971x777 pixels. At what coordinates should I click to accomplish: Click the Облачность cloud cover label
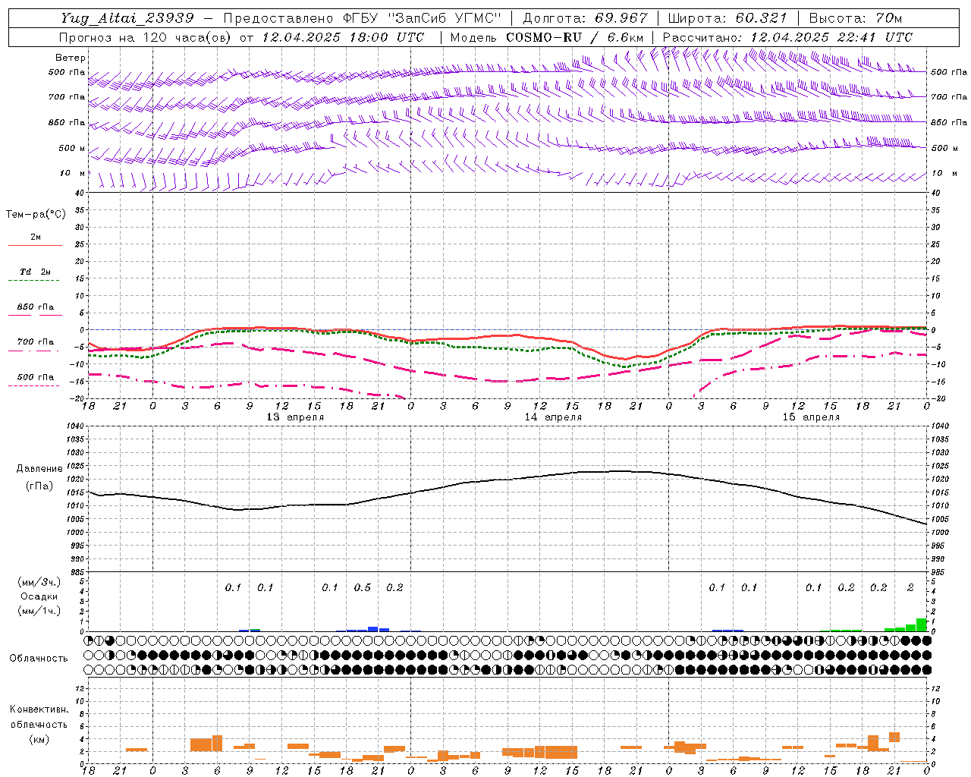coord(39,659)
